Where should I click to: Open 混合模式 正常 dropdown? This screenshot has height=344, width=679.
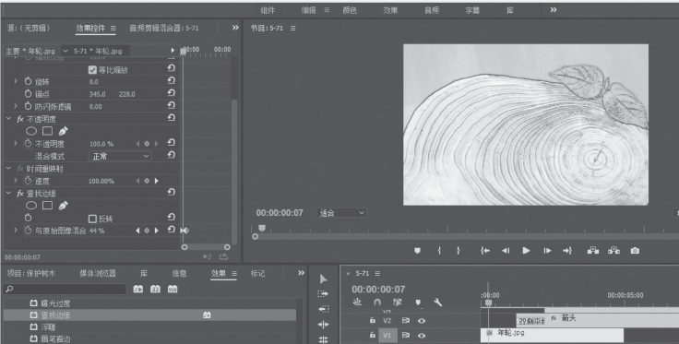pos(120,156)
